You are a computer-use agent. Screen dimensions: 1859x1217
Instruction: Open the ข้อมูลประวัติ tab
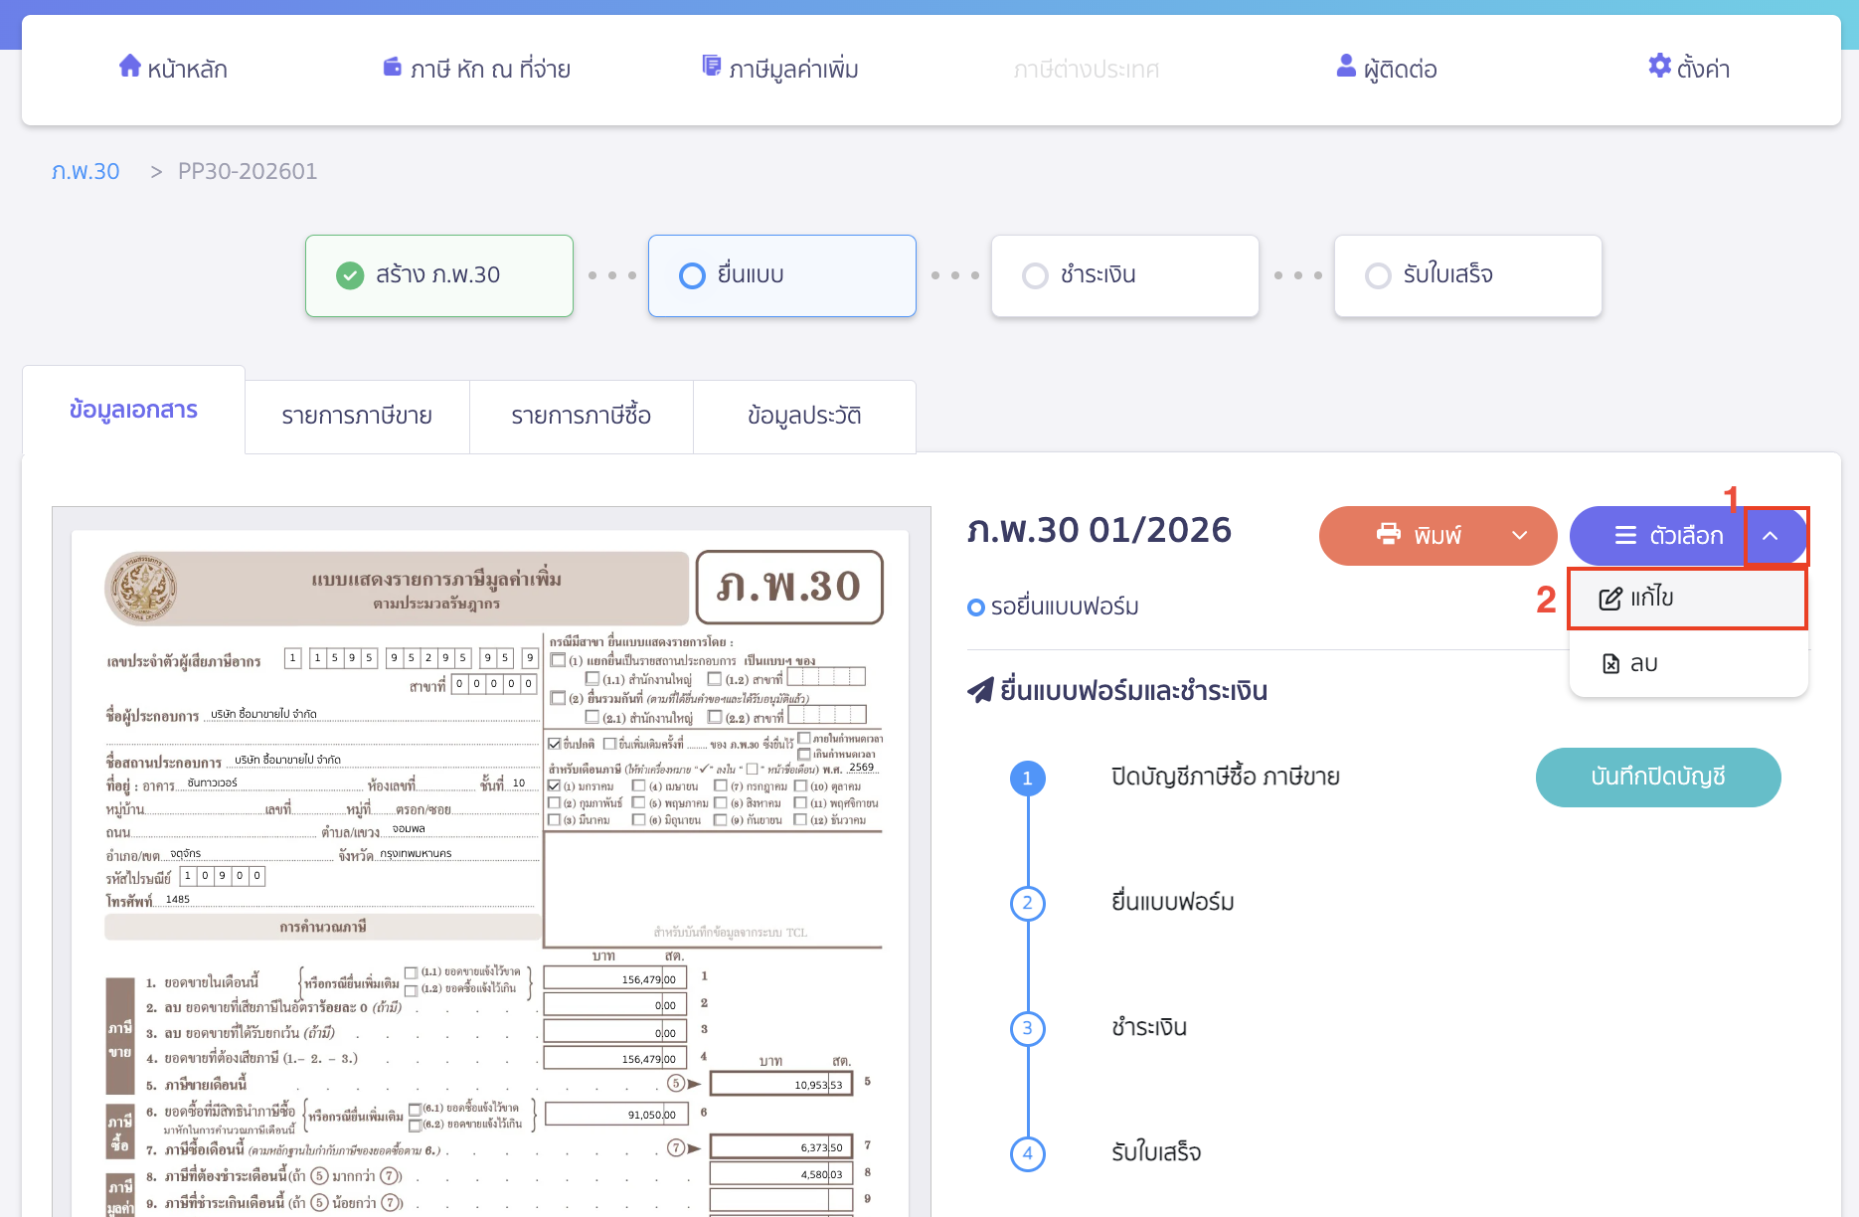coord(803,416)
